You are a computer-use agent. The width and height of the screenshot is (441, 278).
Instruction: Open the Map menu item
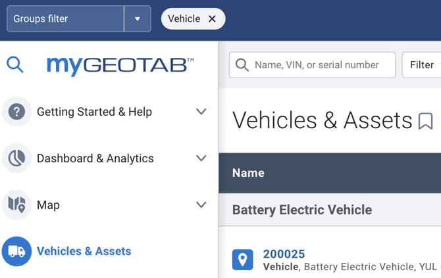click(x=48, y=204)
